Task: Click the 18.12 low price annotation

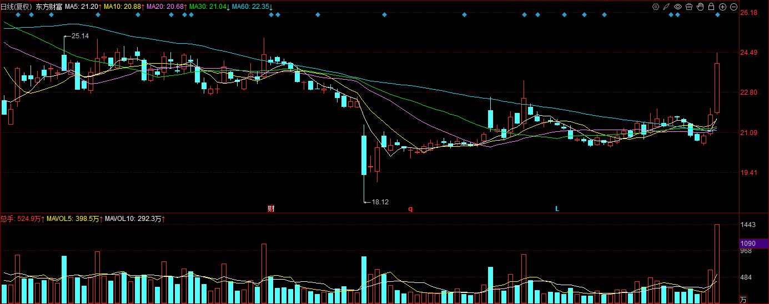Action: (x=380, y=202)
